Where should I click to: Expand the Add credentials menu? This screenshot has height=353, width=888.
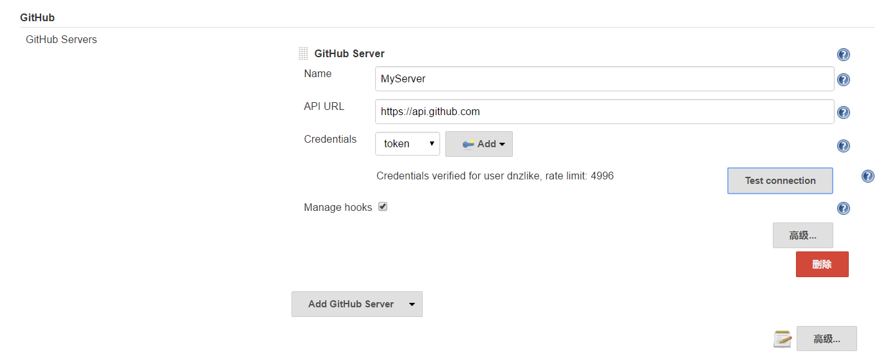pyautogui.click(x=479, y=144)
